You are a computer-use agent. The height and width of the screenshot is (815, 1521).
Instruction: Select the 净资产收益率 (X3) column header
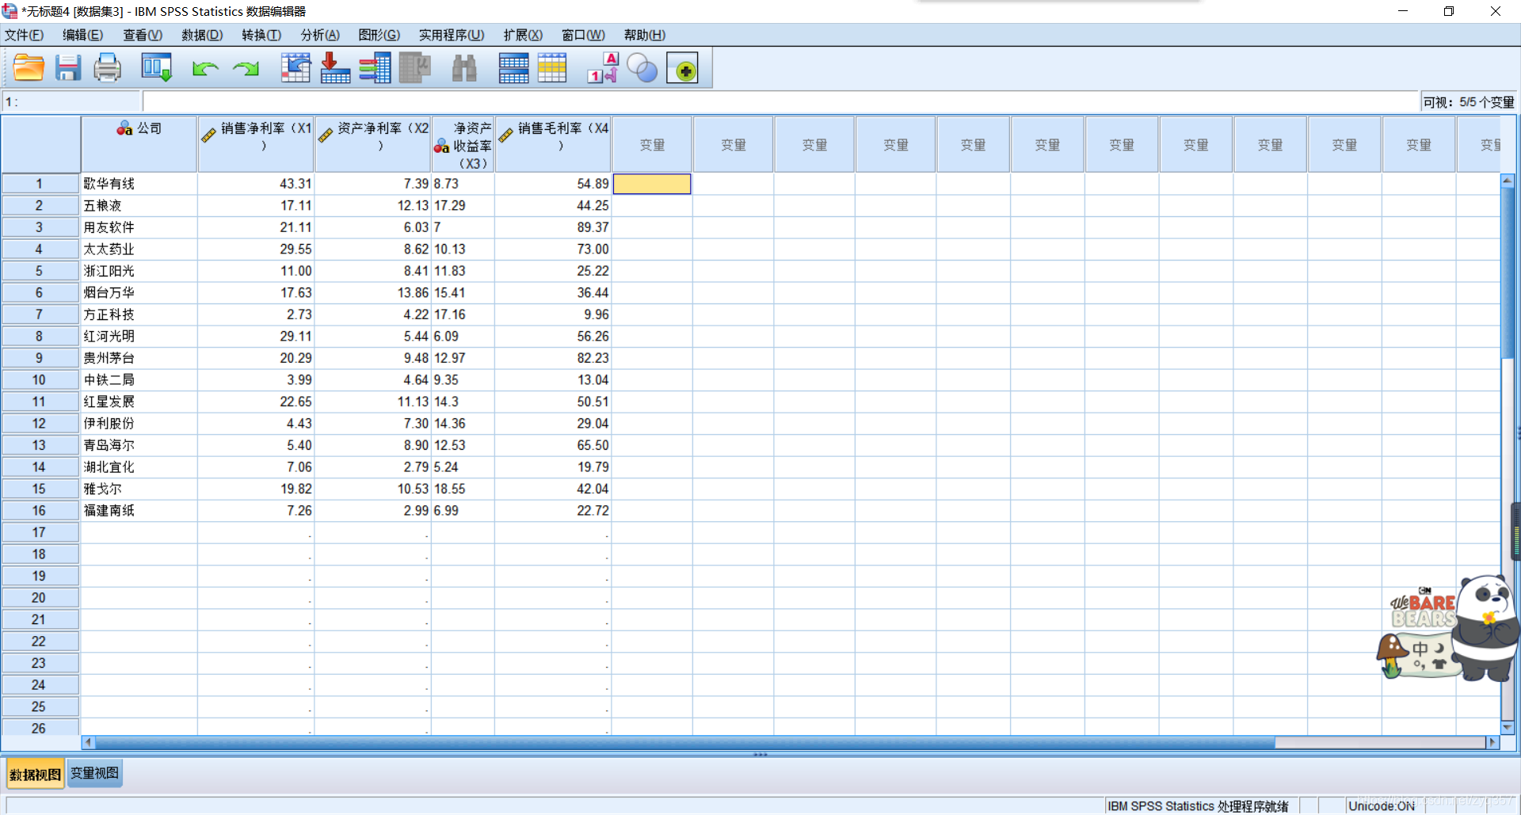click(x=463, y=144)
